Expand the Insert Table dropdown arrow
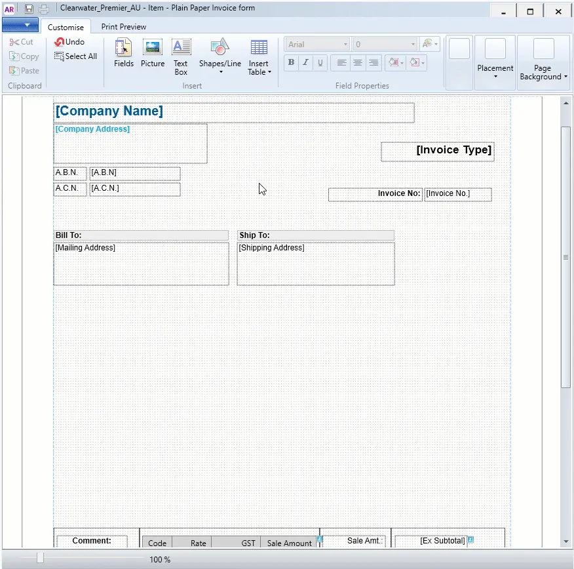The height and width of the screenshot is (569, 574). click(269, 72)
